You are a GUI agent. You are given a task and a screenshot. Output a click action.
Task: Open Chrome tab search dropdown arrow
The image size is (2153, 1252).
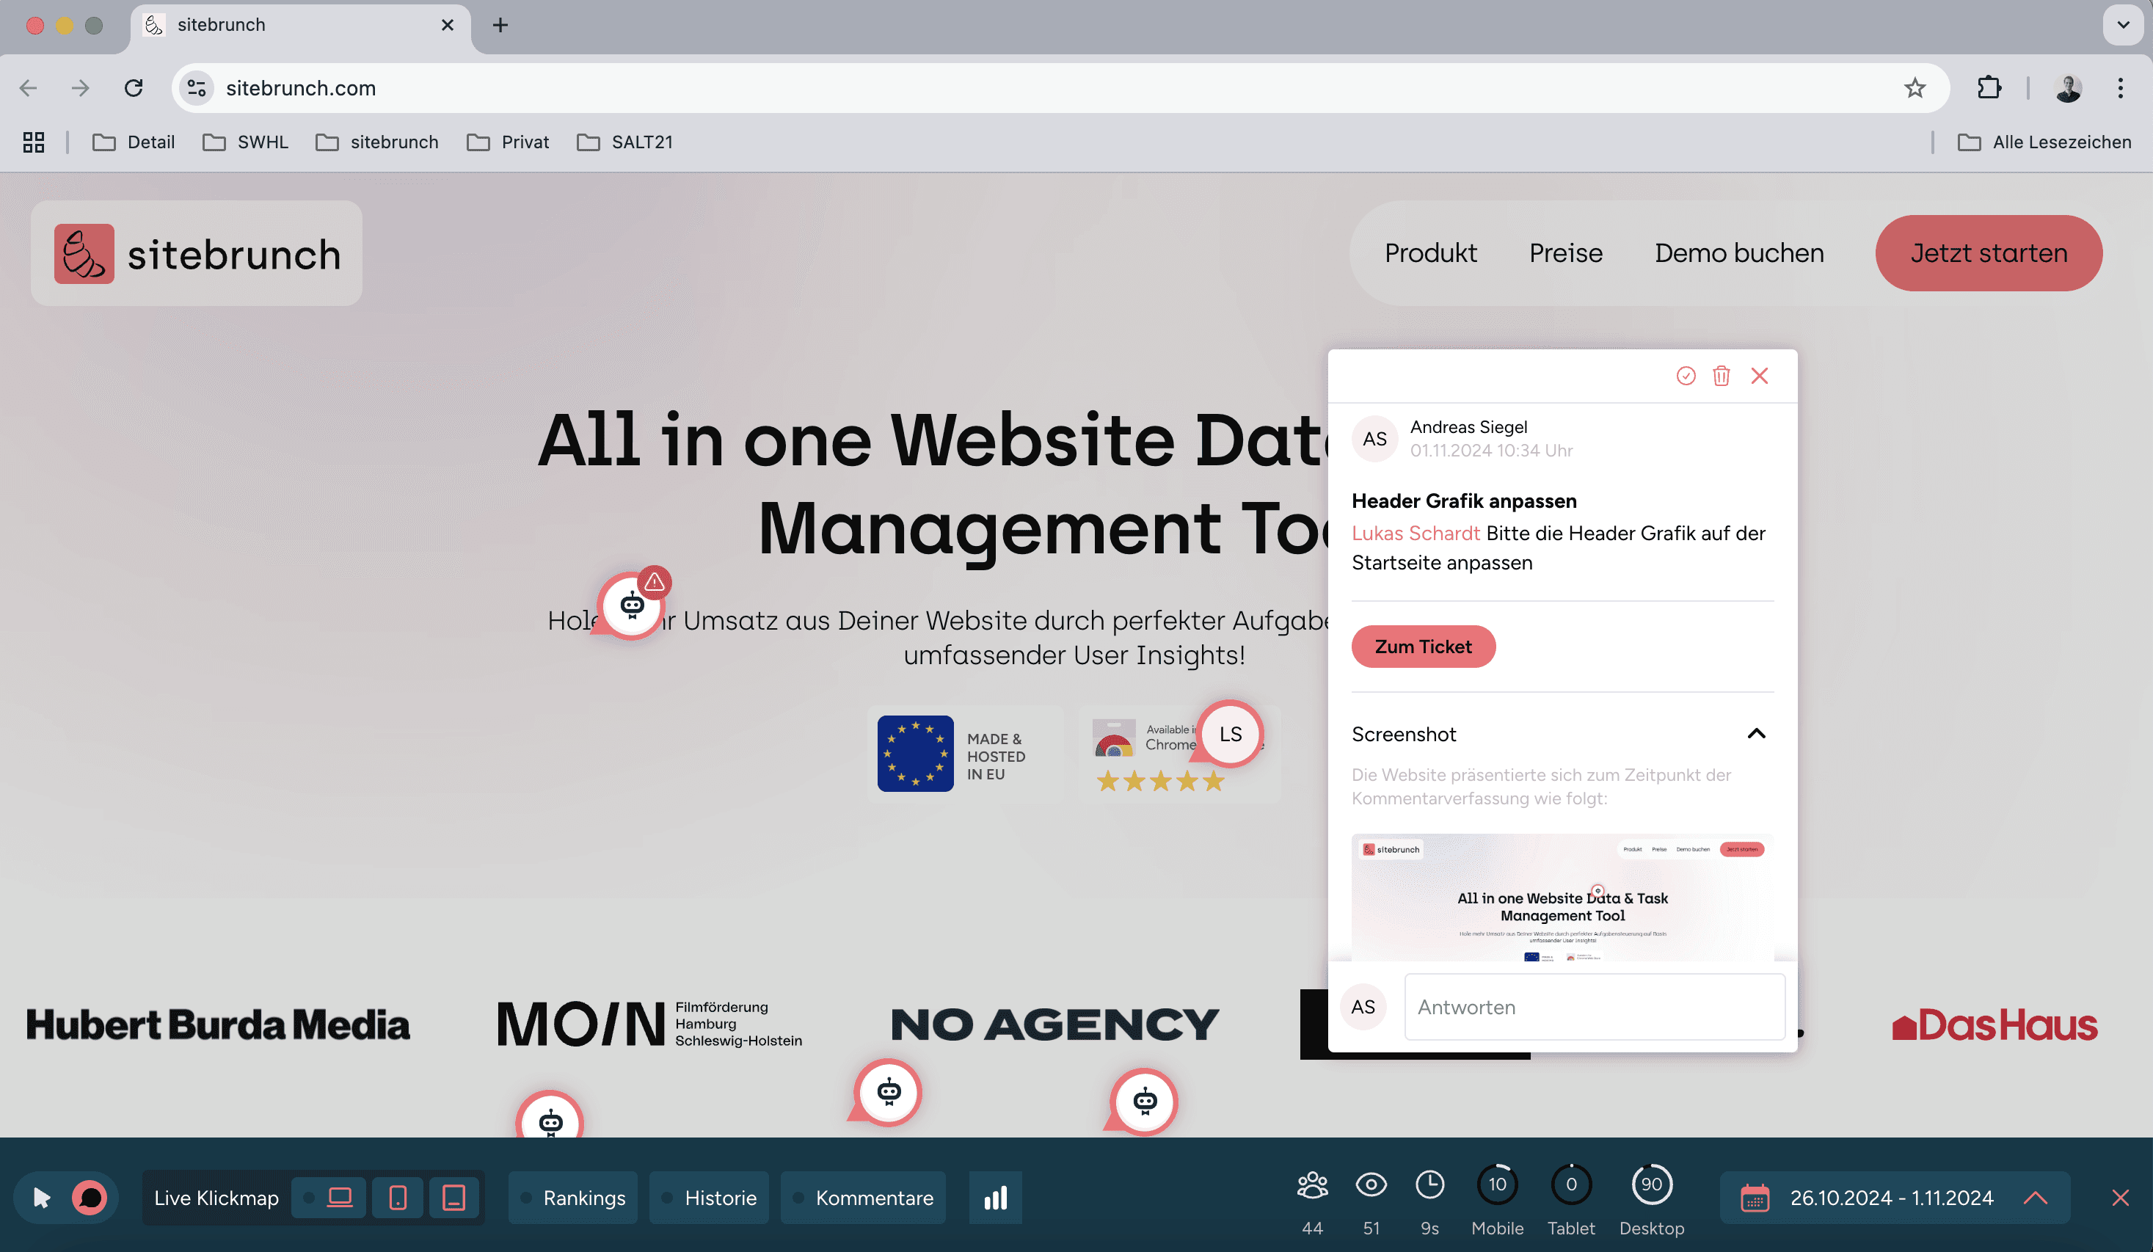(2122, 25)
